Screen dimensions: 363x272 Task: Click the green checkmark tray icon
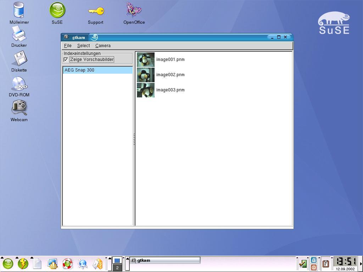[x=303, y=263]
